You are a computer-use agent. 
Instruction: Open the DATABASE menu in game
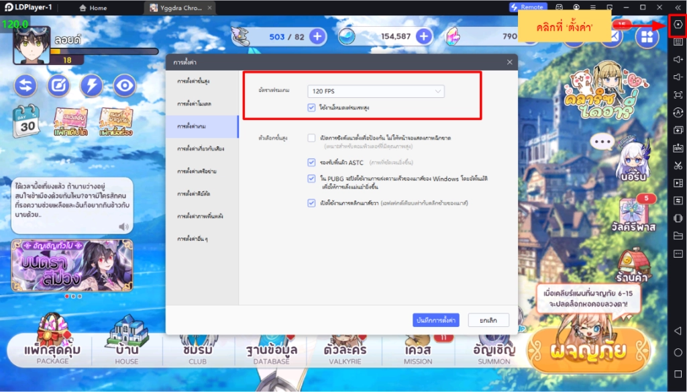[x=271, y=351]
